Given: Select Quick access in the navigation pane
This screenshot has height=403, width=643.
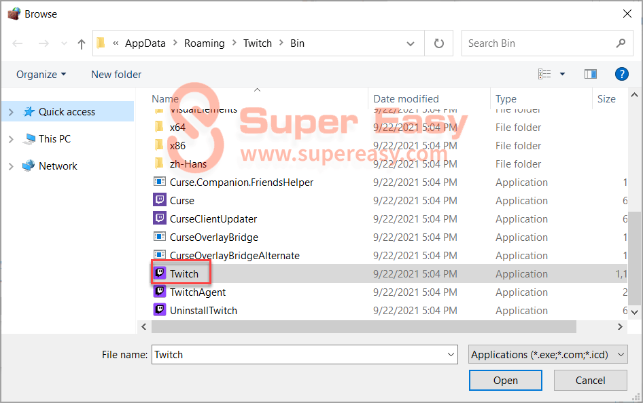Looking at the screenshot, I should click(x=67, y=112).
